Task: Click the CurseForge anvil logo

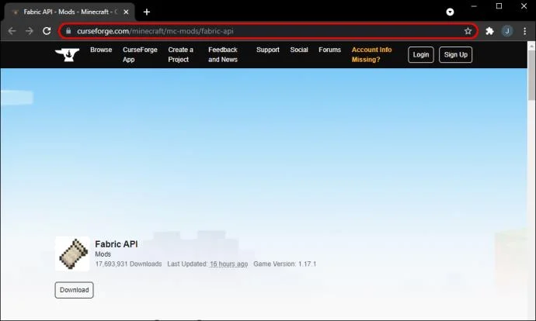Action: (68, 54)
